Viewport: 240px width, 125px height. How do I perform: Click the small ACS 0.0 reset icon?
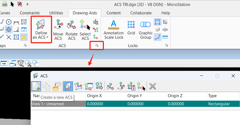tap(96, 29)
